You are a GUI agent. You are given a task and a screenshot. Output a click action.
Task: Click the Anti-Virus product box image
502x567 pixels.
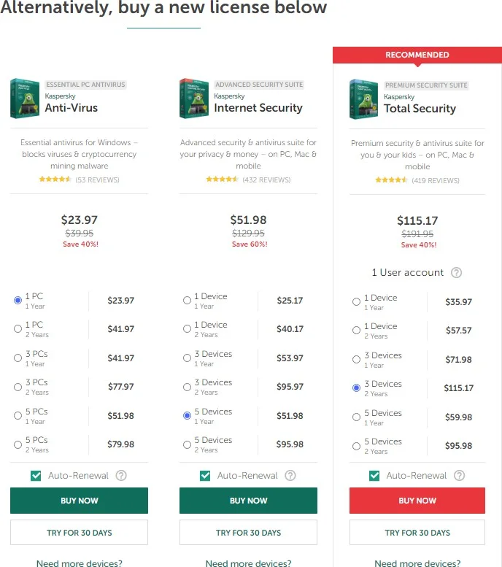(25, 99)
